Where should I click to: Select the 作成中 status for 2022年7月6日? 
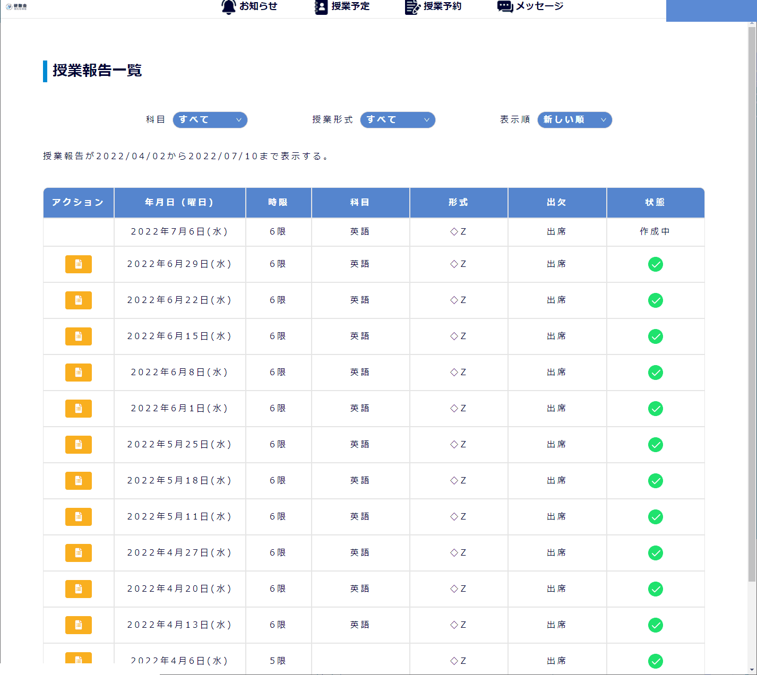coord(655,232)
